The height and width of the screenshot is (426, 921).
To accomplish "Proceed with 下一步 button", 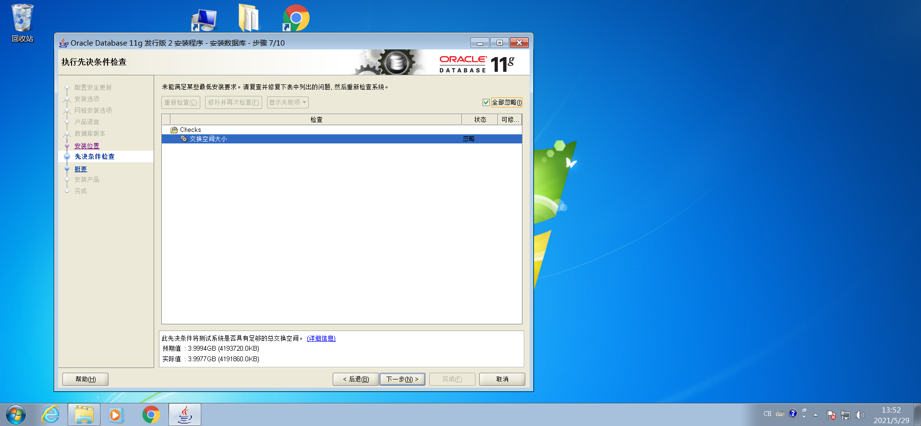I will (x=402, y=379).
